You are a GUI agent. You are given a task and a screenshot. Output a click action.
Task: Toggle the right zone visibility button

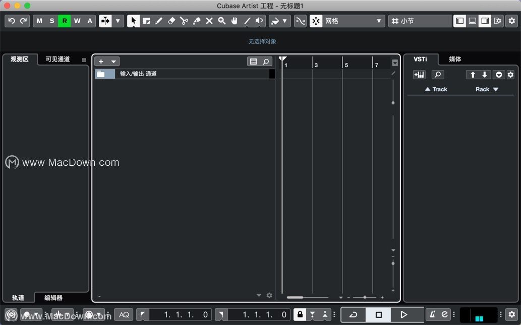point(485,21)
